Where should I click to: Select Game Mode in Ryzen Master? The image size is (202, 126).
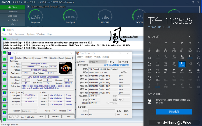13,16
